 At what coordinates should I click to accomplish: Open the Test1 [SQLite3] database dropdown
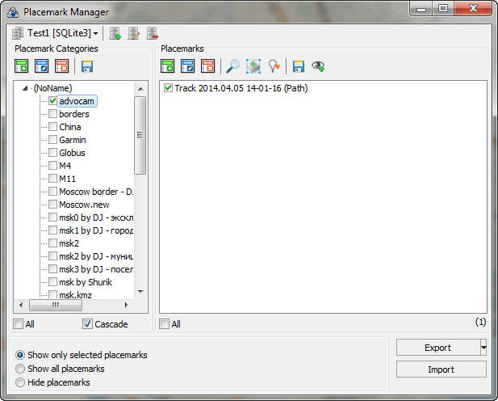(56, 33)
